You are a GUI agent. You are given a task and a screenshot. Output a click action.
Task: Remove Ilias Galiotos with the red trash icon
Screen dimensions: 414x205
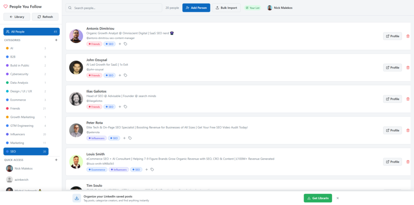[408, 99]
